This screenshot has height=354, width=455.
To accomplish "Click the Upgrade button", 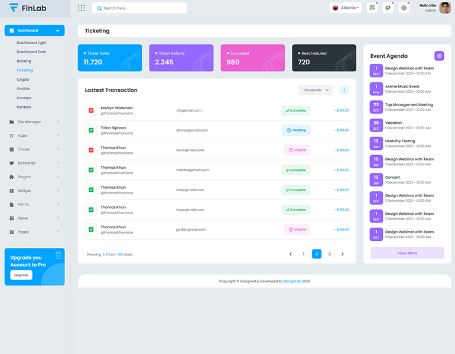I will 21,275.
